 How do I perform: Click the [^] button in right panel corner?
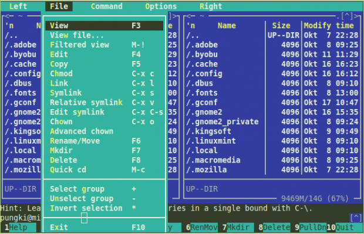pos(347,16)
